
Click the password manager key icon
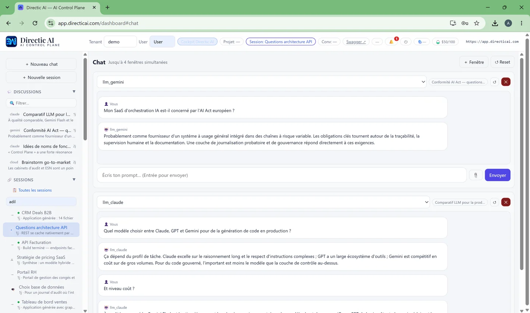coord(465,23)
